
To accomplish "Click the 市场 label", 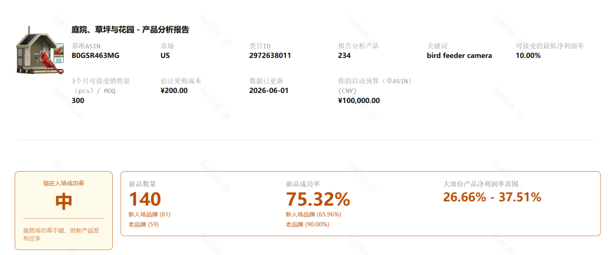I will [167, 46].
